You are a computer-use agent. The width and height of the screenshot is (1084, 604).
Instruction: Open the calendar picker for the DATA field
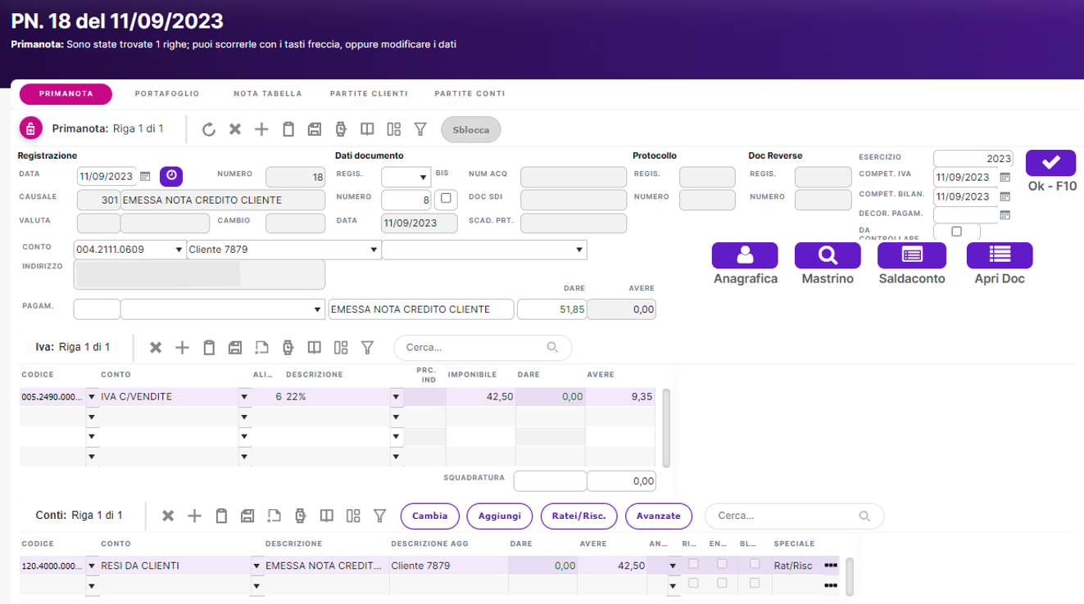145,176
